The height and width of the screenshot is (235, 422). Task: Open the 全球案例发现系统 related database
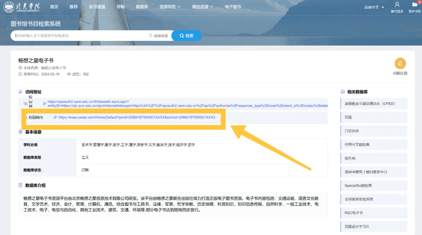tap(374, 199)
